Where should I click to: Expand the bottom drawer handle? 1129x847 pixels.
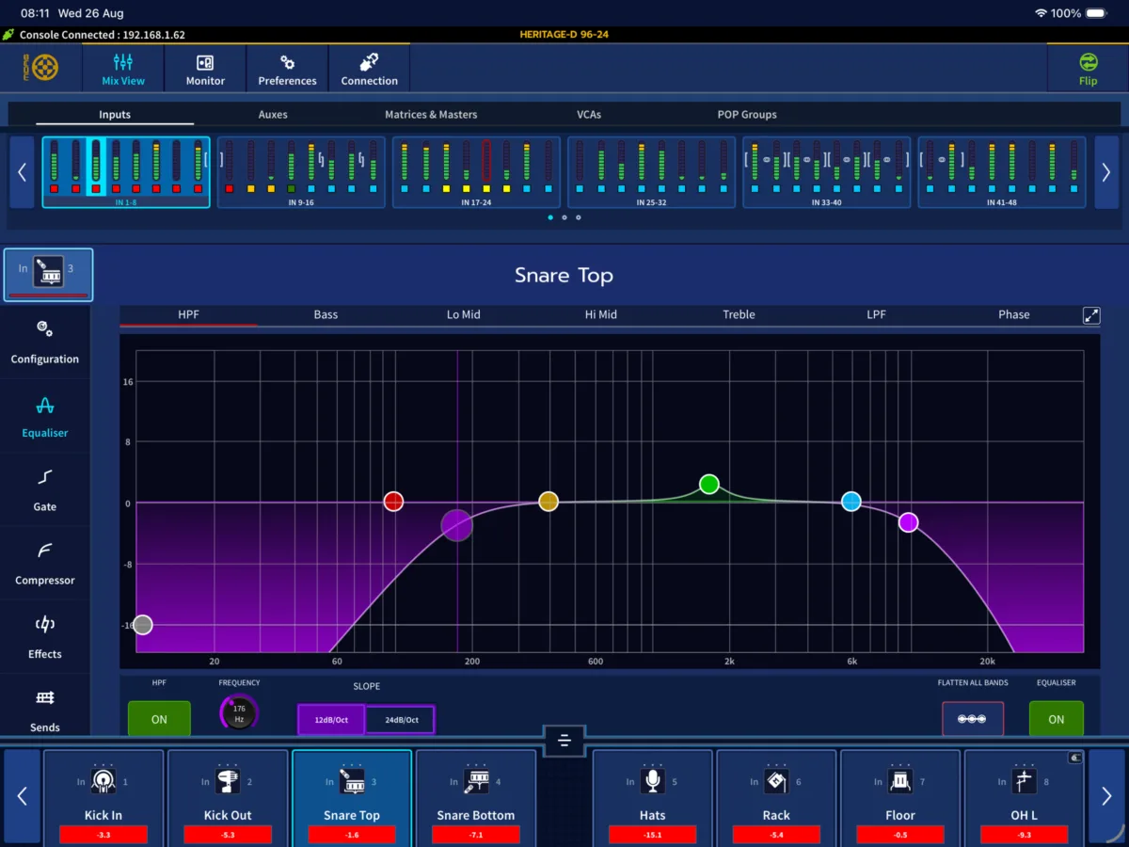tap(564, 741)
